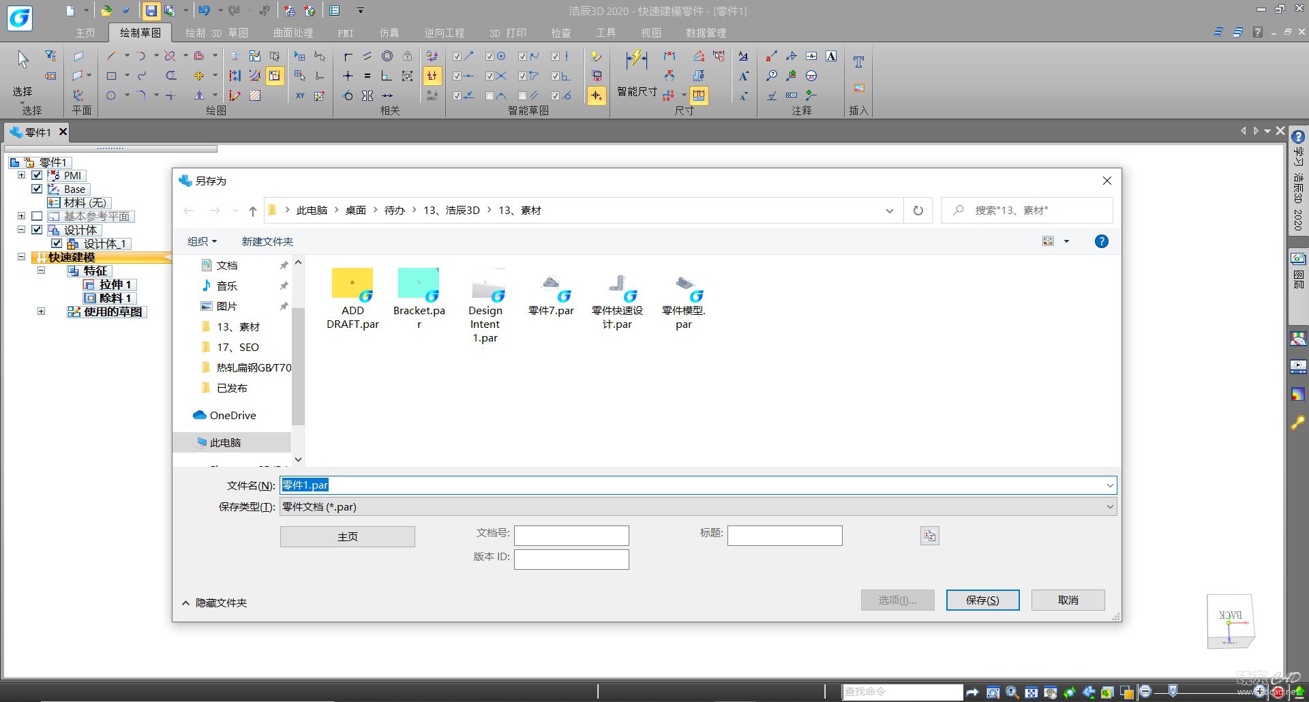Check the 基本参考平面 checkbox in tree
The image size is (1309, 702).
point(37,216)
